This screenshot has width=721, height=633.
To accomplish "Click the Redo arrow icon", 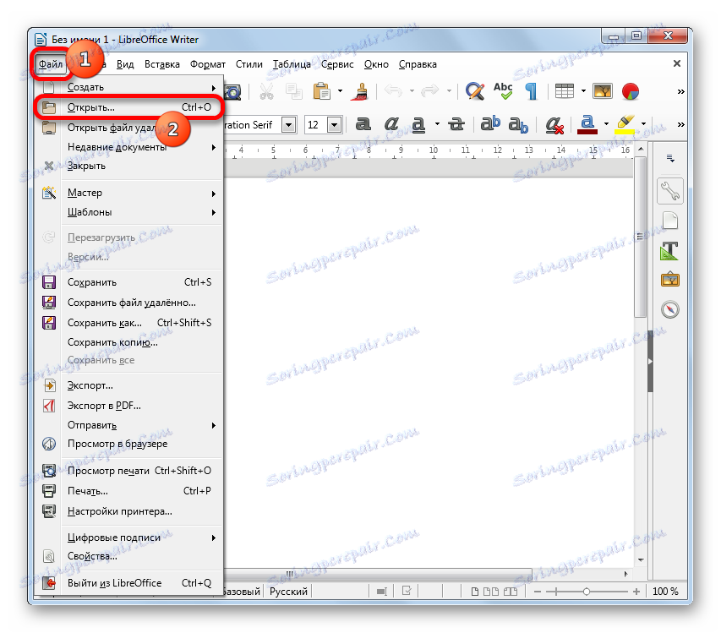I will pos(430,91).
